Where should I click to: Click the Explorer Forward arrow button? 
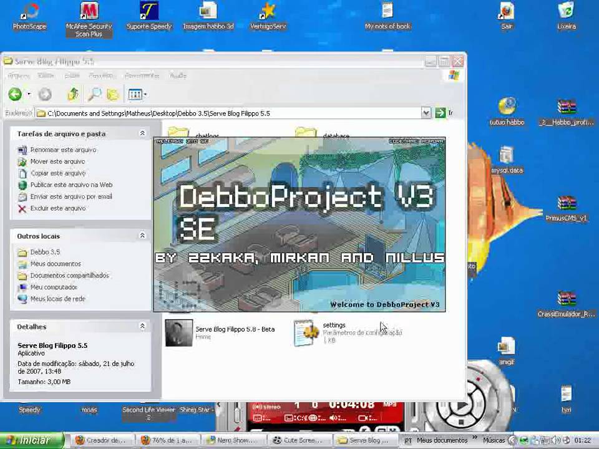(45, 94)
